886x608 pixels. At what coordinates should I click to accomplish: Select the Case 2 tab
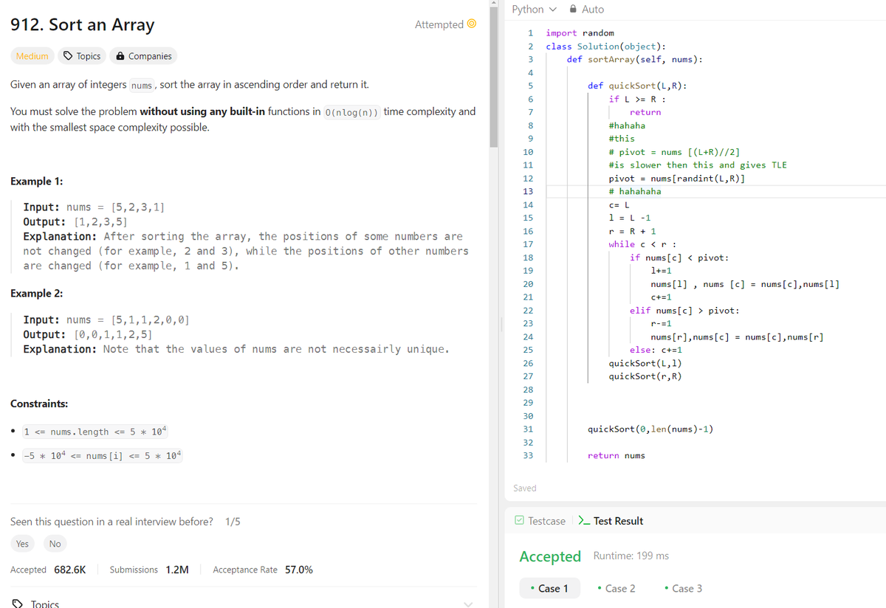pos(616,588)
